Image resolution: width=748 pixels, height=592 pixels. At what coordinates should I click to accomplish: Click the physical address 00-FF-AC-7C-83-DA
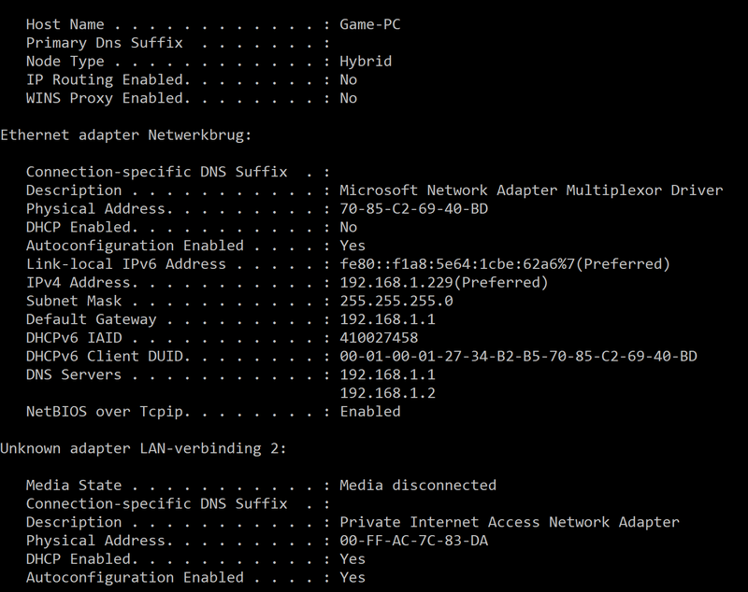coord(413,541)
